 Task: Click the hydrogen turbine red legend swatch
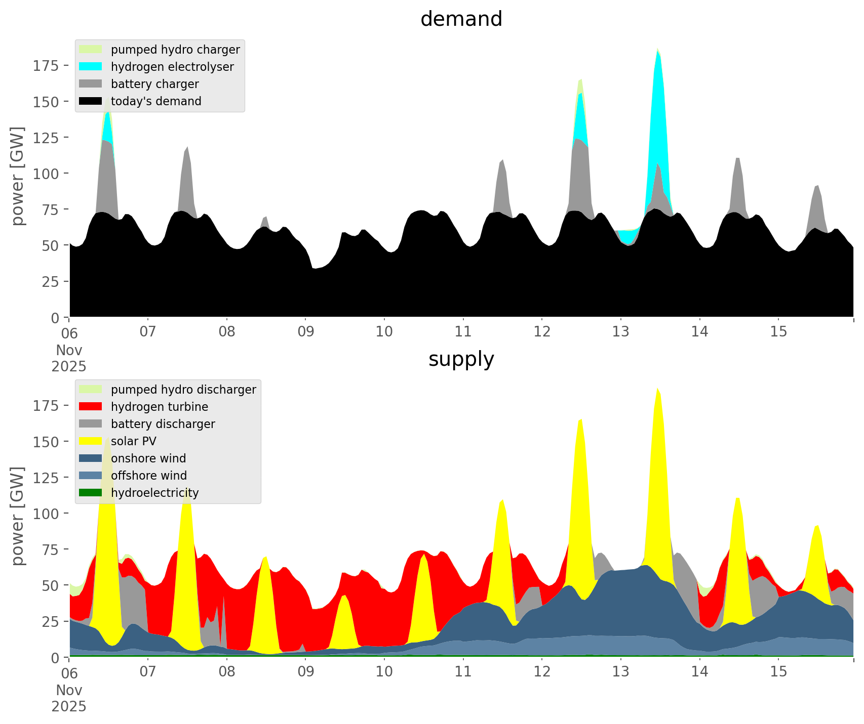[x=91, y=407]
